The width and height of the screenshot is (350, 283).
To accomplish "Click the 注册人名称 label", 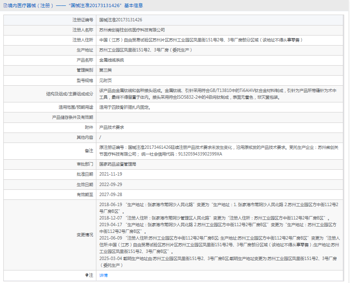I will click(83, 30).
